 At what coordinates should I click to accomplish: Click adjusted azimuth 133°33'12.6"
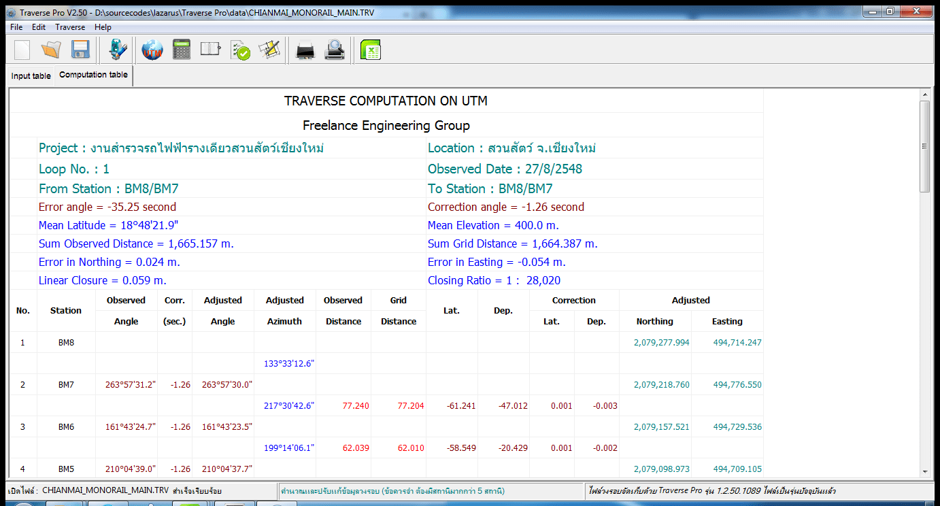(289, 364)
